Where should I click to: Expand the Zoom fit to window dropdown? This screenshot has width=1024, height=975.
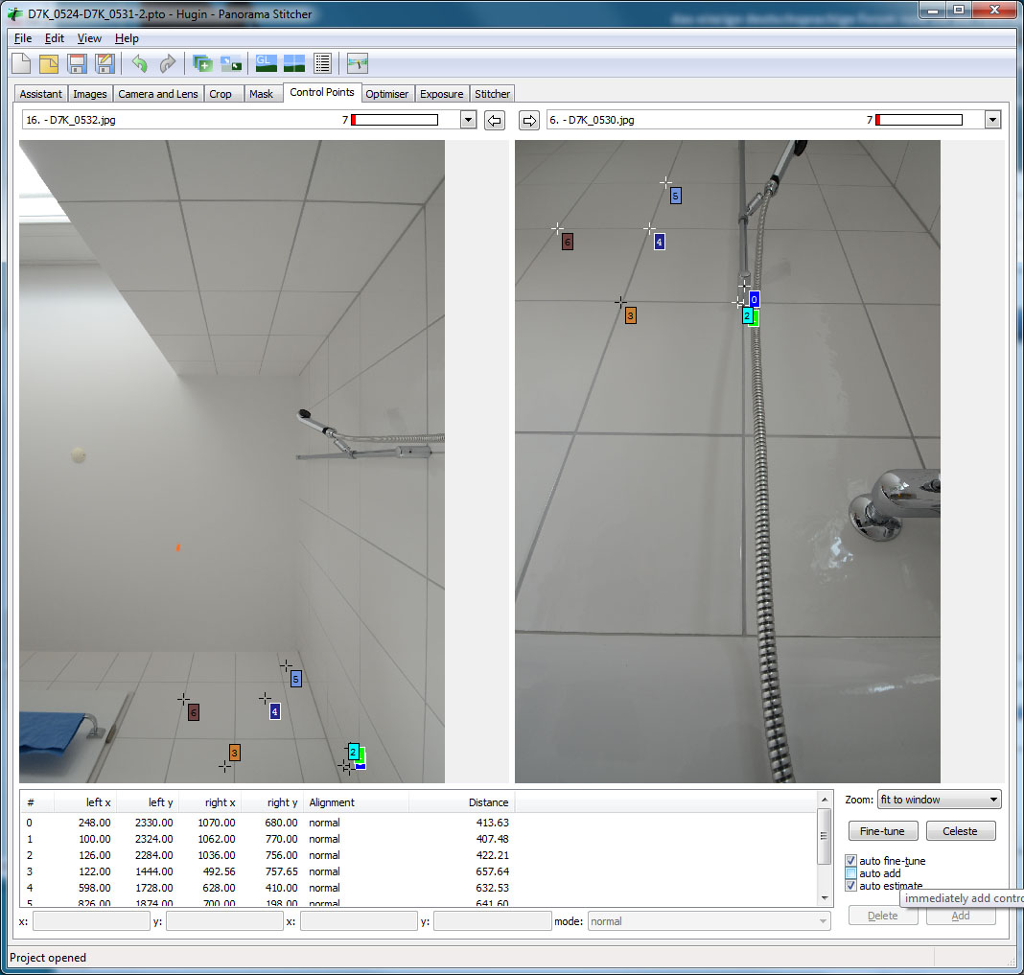[x=992, y=800]
